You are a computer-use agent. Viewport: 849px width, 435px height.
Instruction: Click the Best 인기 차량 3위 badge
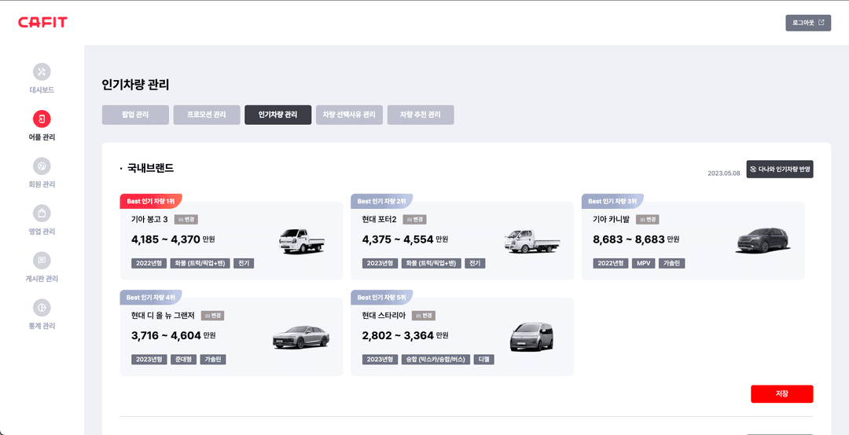click(x=612, y=201)
